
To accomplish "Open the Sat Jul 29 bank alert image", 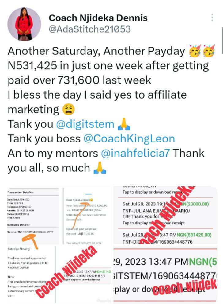I will pos(165,215).
